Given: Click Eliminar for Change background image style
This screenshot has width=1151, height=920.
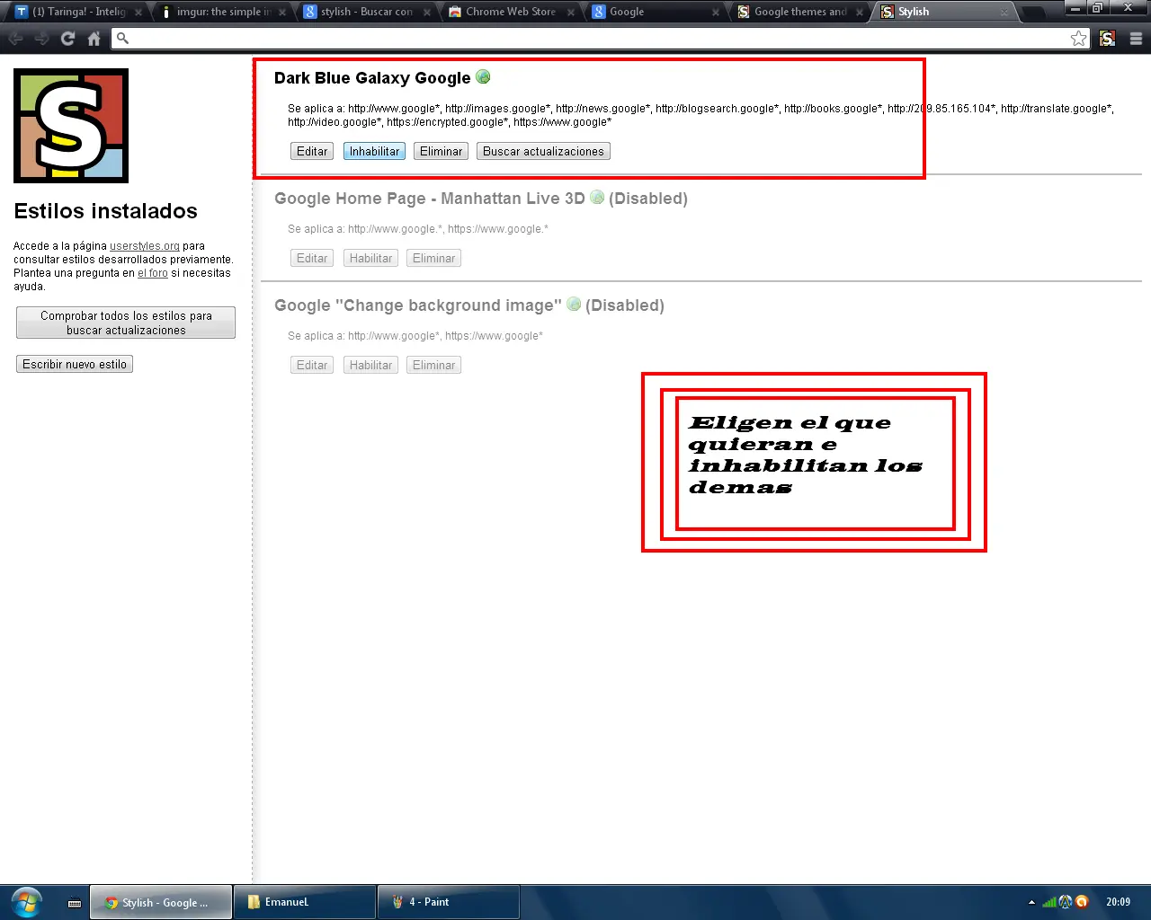Looking at the screenshot, I should tap(433, 365).
